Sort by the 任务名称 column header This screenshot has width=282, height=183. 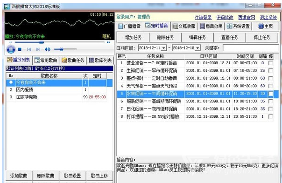pos(155,56)
